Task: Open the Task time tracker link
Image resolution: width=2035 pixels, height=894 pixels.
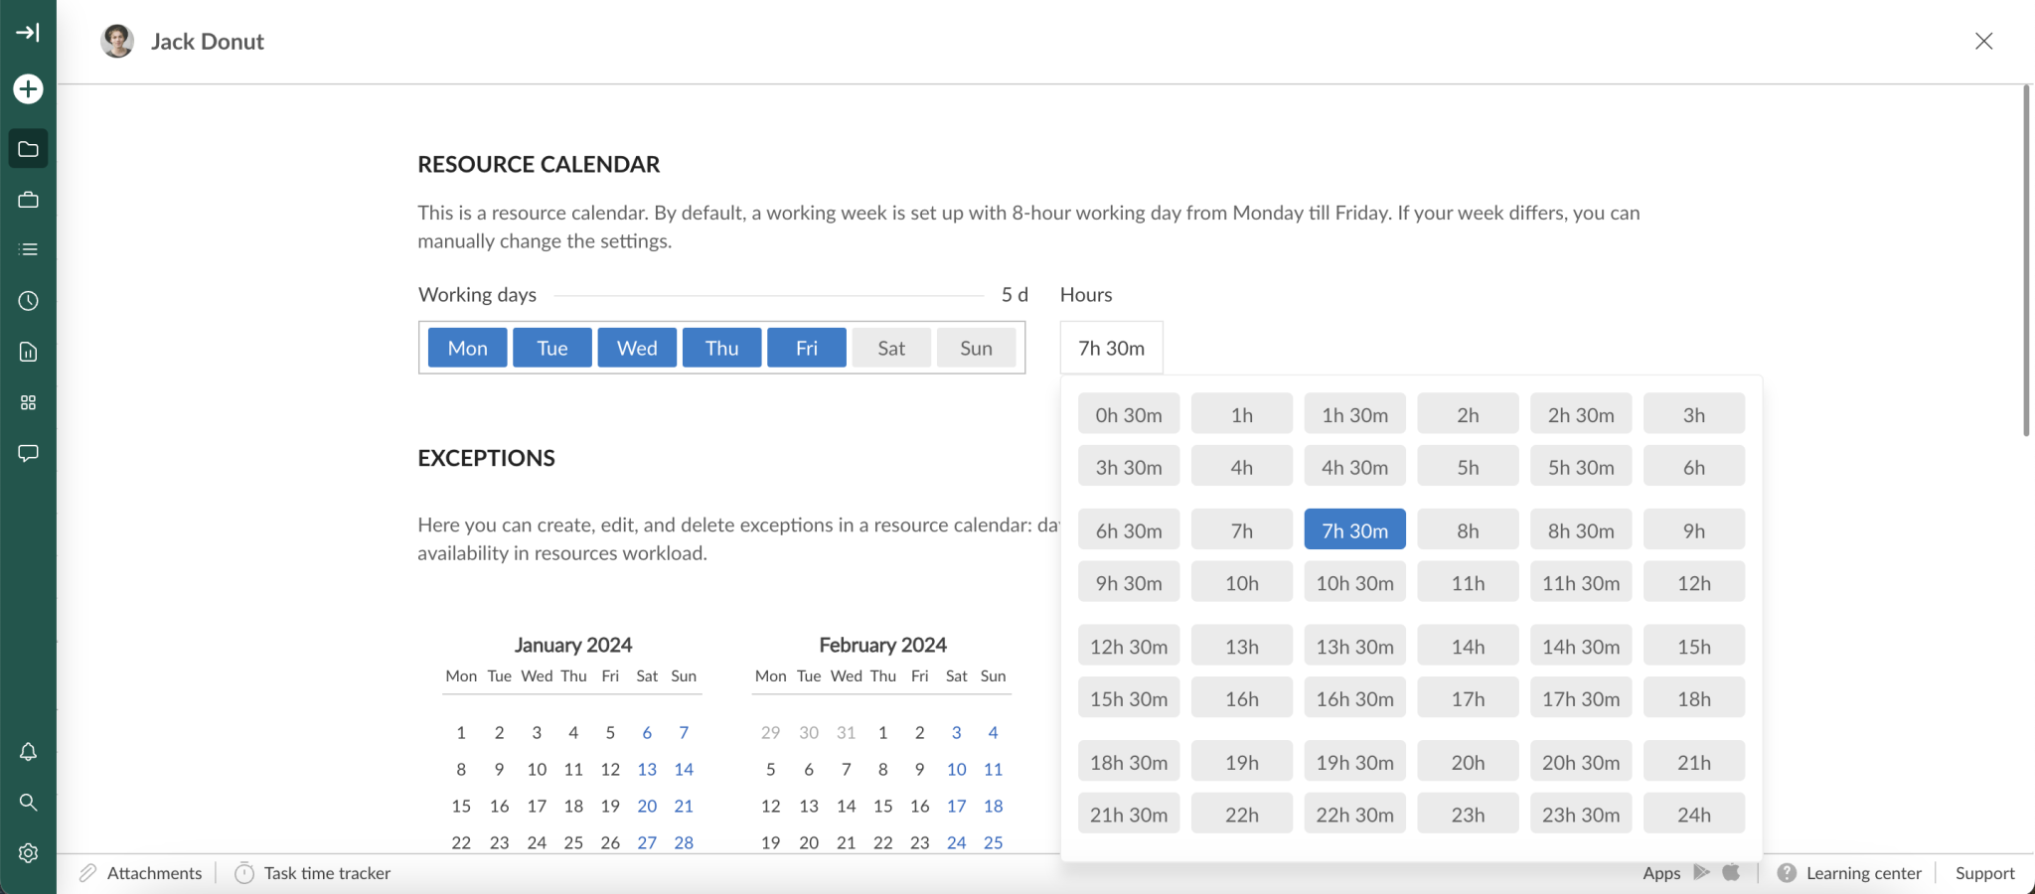Action: [x=327, y=873]
